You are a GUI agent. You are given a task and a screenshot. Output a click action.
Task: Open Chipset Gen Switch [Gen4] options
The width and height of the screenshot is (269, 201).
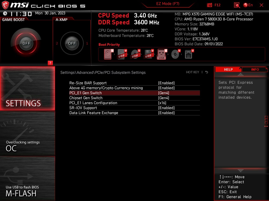(163, 98)
